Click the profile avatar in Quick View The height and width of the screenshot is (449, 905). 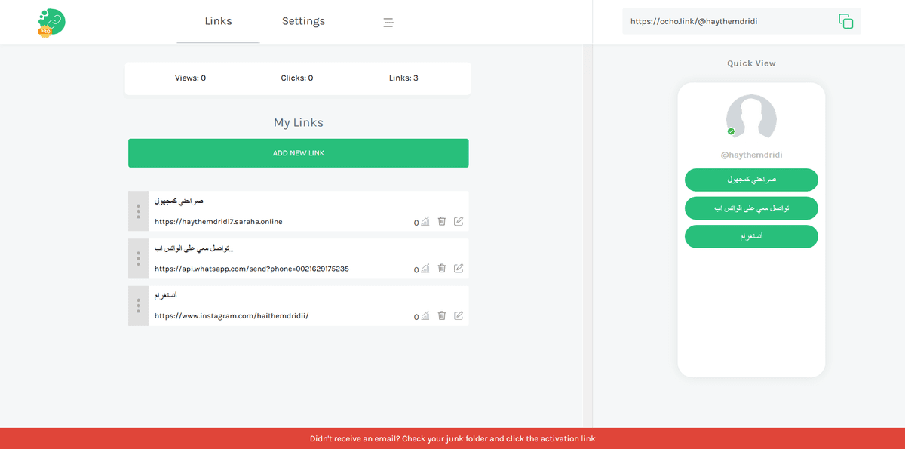pos(750,118)
